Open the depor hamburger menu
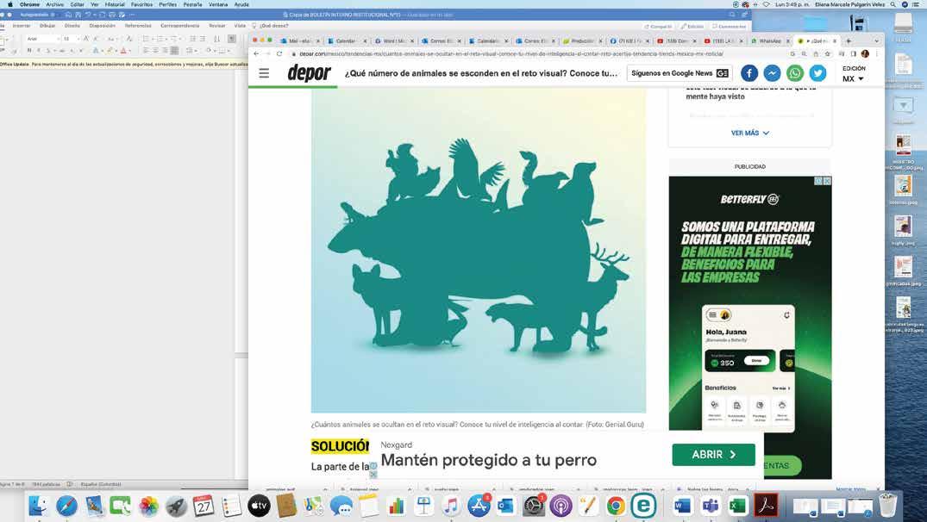This screenshot has height=522, width=927. (x=264, y=73)
